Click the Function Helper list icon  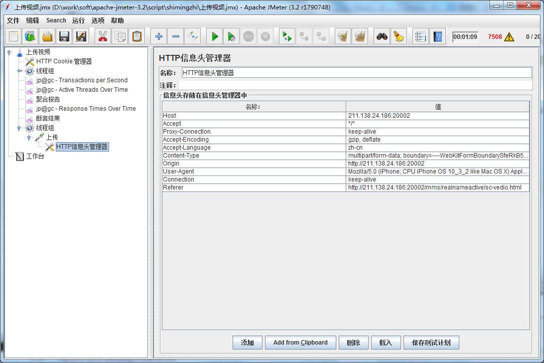point(420,36)
